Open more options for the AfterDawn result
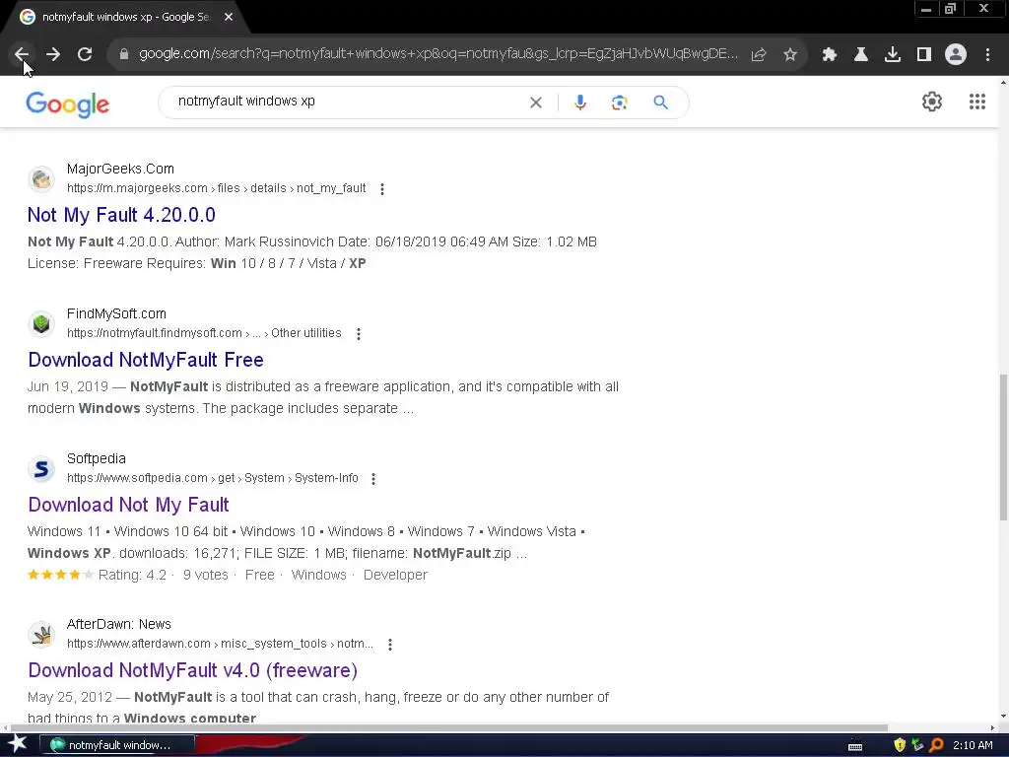Viewport: 1009px width, 757px height. pyautogui.click(x=390, y=645)
